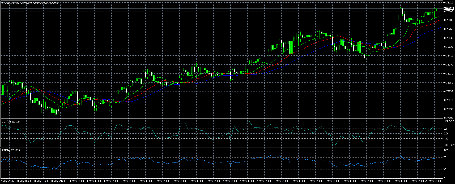
Task: Click the triangle arrow beside USDCHF,H1
Action: [x=2, y=3]
